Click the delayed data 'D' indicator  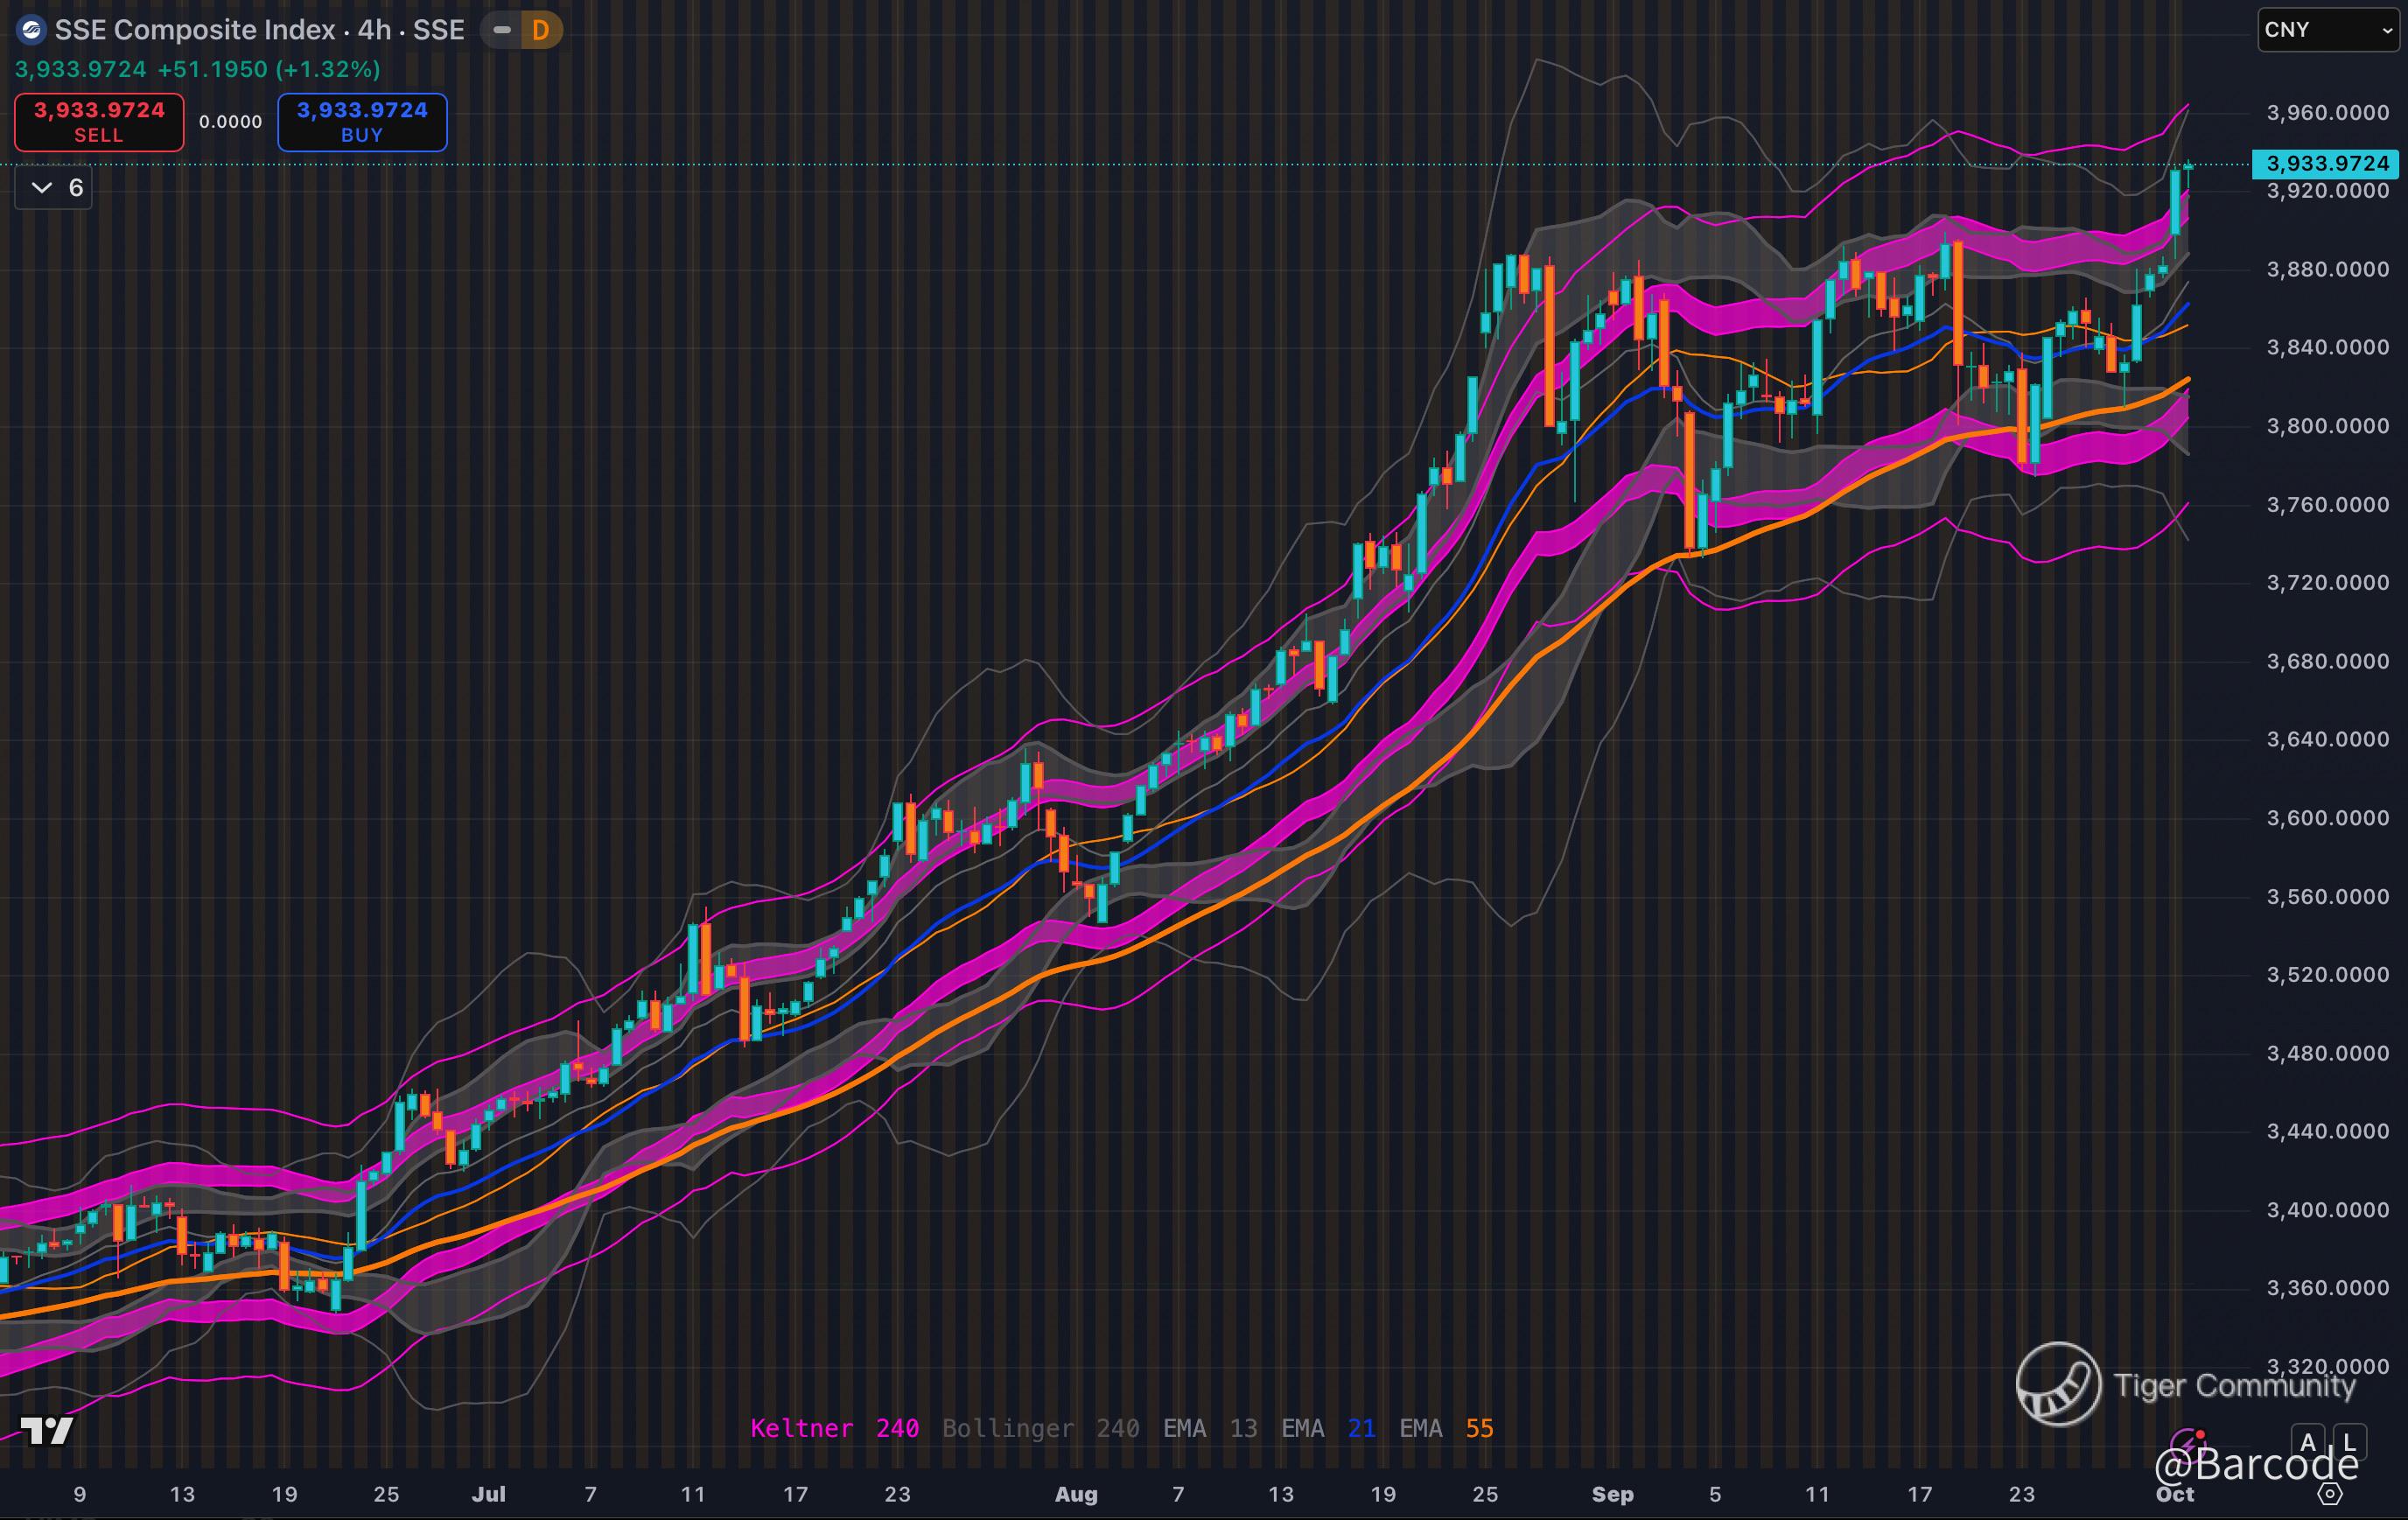coord(541,30)
